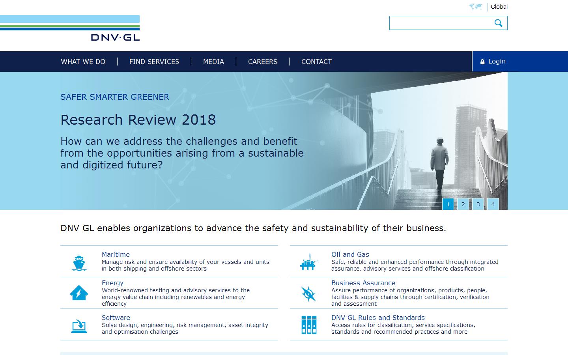Jump to banner slide 3
The image size is (568, 355).
(x=478, y=204)
